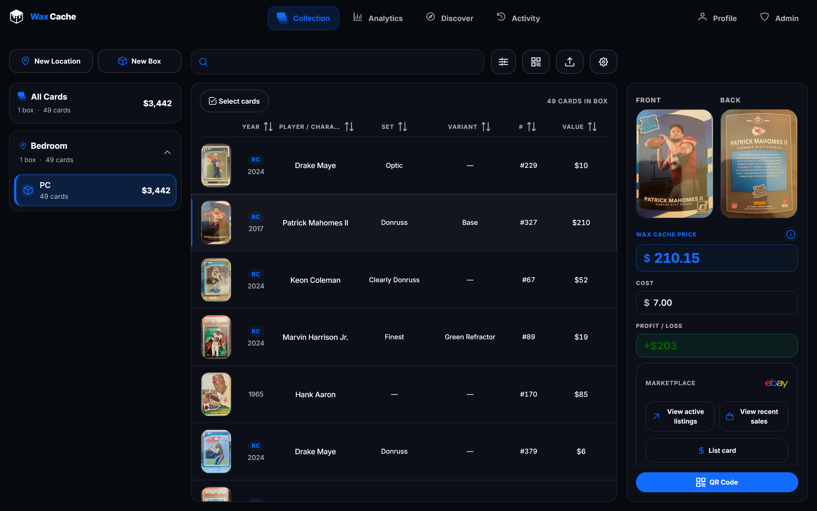This screenshot has height=511, width=817.
Task: Click the Keon Coleman card thumbnail
Action: 216,280
